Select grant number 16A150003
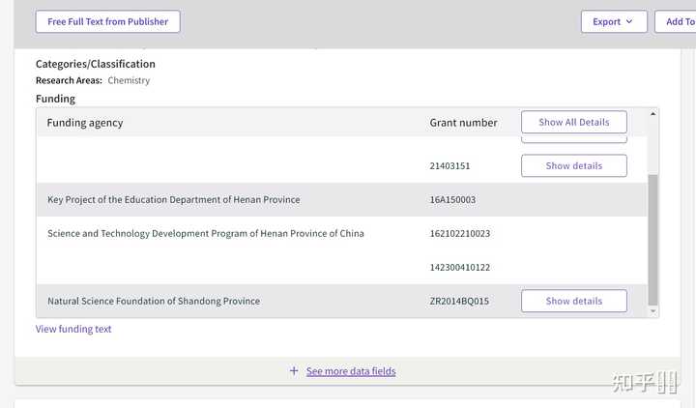696x408 pixels. click(452, 200)
